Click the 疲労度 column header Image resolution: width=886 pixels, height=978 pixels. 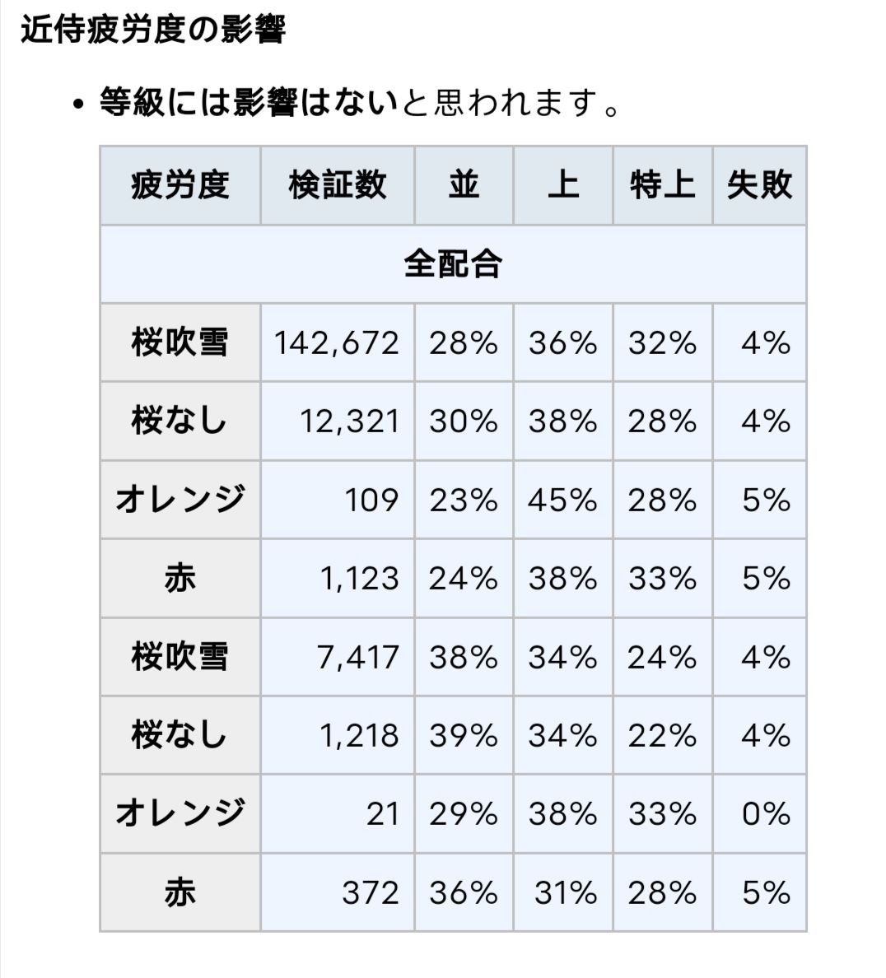point(180,185)
